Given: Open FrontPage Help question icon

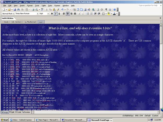Looking at the screenshot, I should pyautogui.click(x=114, y=10).
